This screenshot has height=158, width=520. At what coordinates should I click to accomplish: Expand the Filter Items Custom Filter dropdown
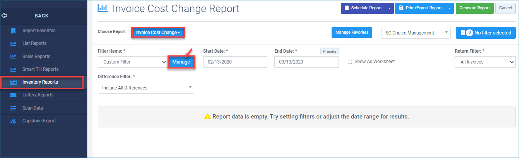pos(132,62)
